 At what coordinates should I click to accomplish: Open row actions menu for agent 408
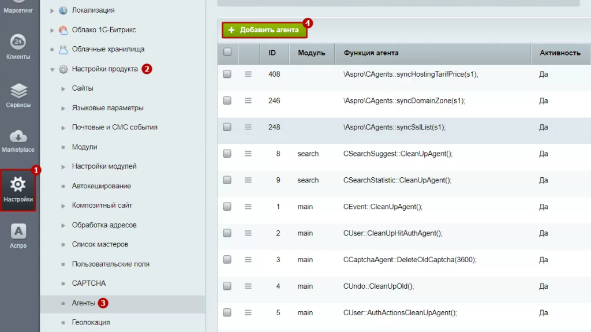pyautogui.click(x=248, y=74)
